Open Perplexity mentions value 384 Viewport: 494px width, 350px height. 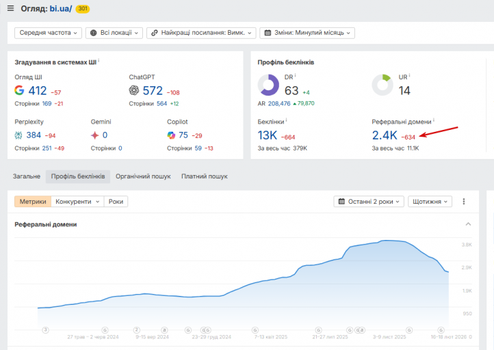[x=34, y=135]
